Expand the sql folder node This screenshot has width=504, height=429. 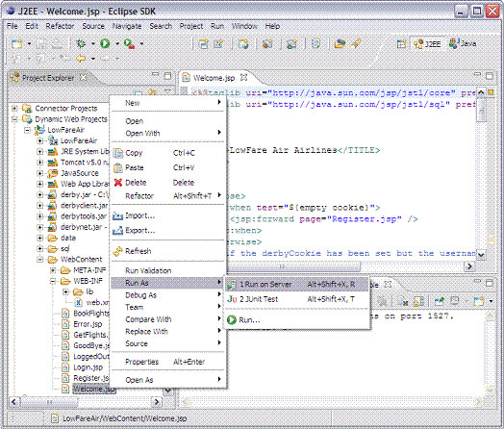pyautogui.click(x=39, y=249)
